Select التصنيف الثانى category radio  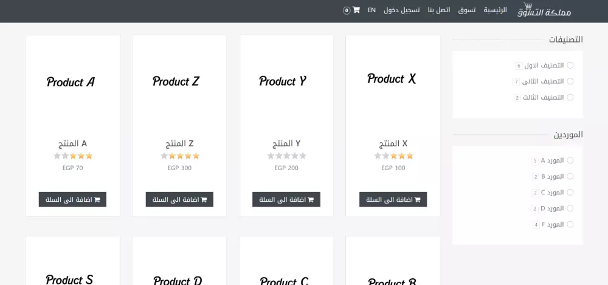coord(570,81)
